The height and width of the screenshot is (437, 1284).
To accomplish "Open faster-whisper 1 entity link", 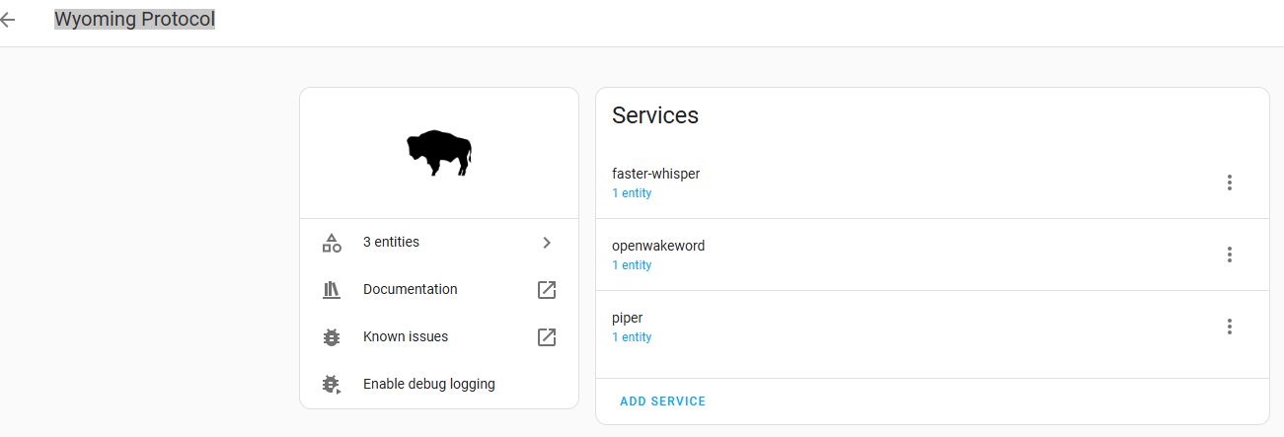I will tap(632, 193).
